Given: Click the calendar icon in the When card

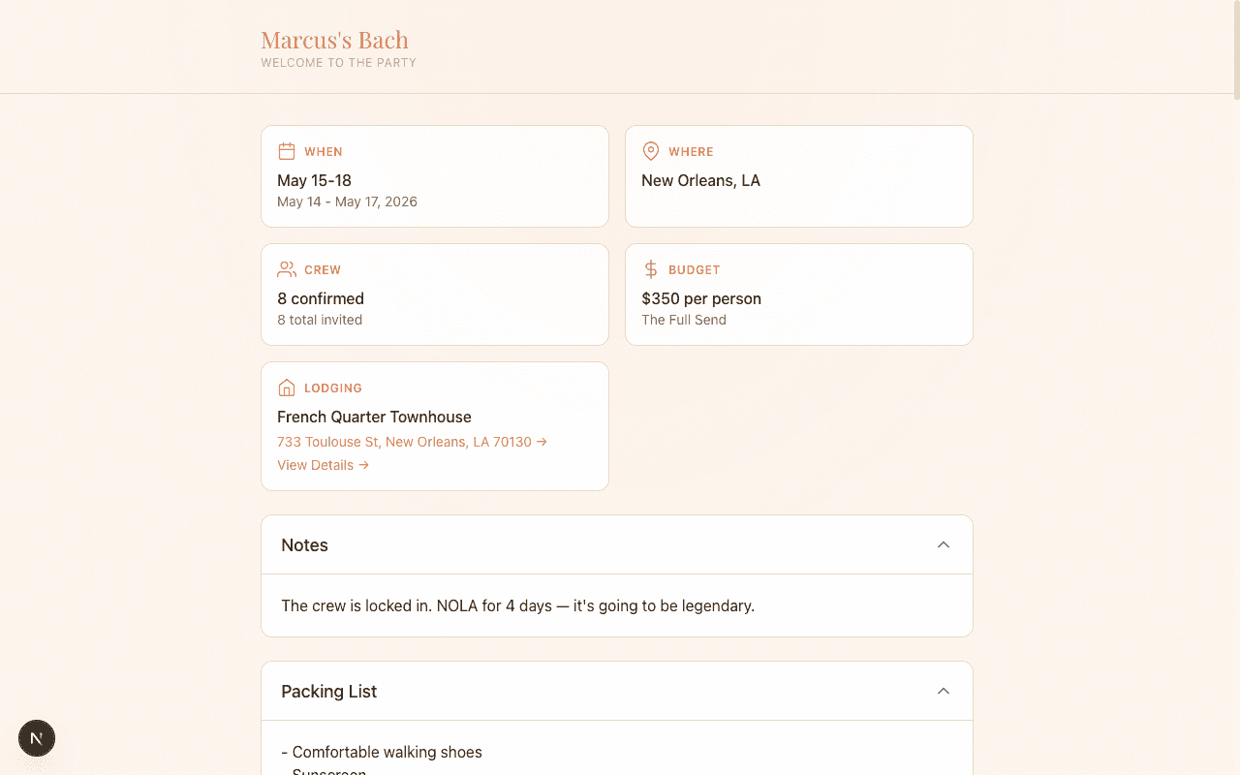Looking at the screenshot, I should coord(287,151).
